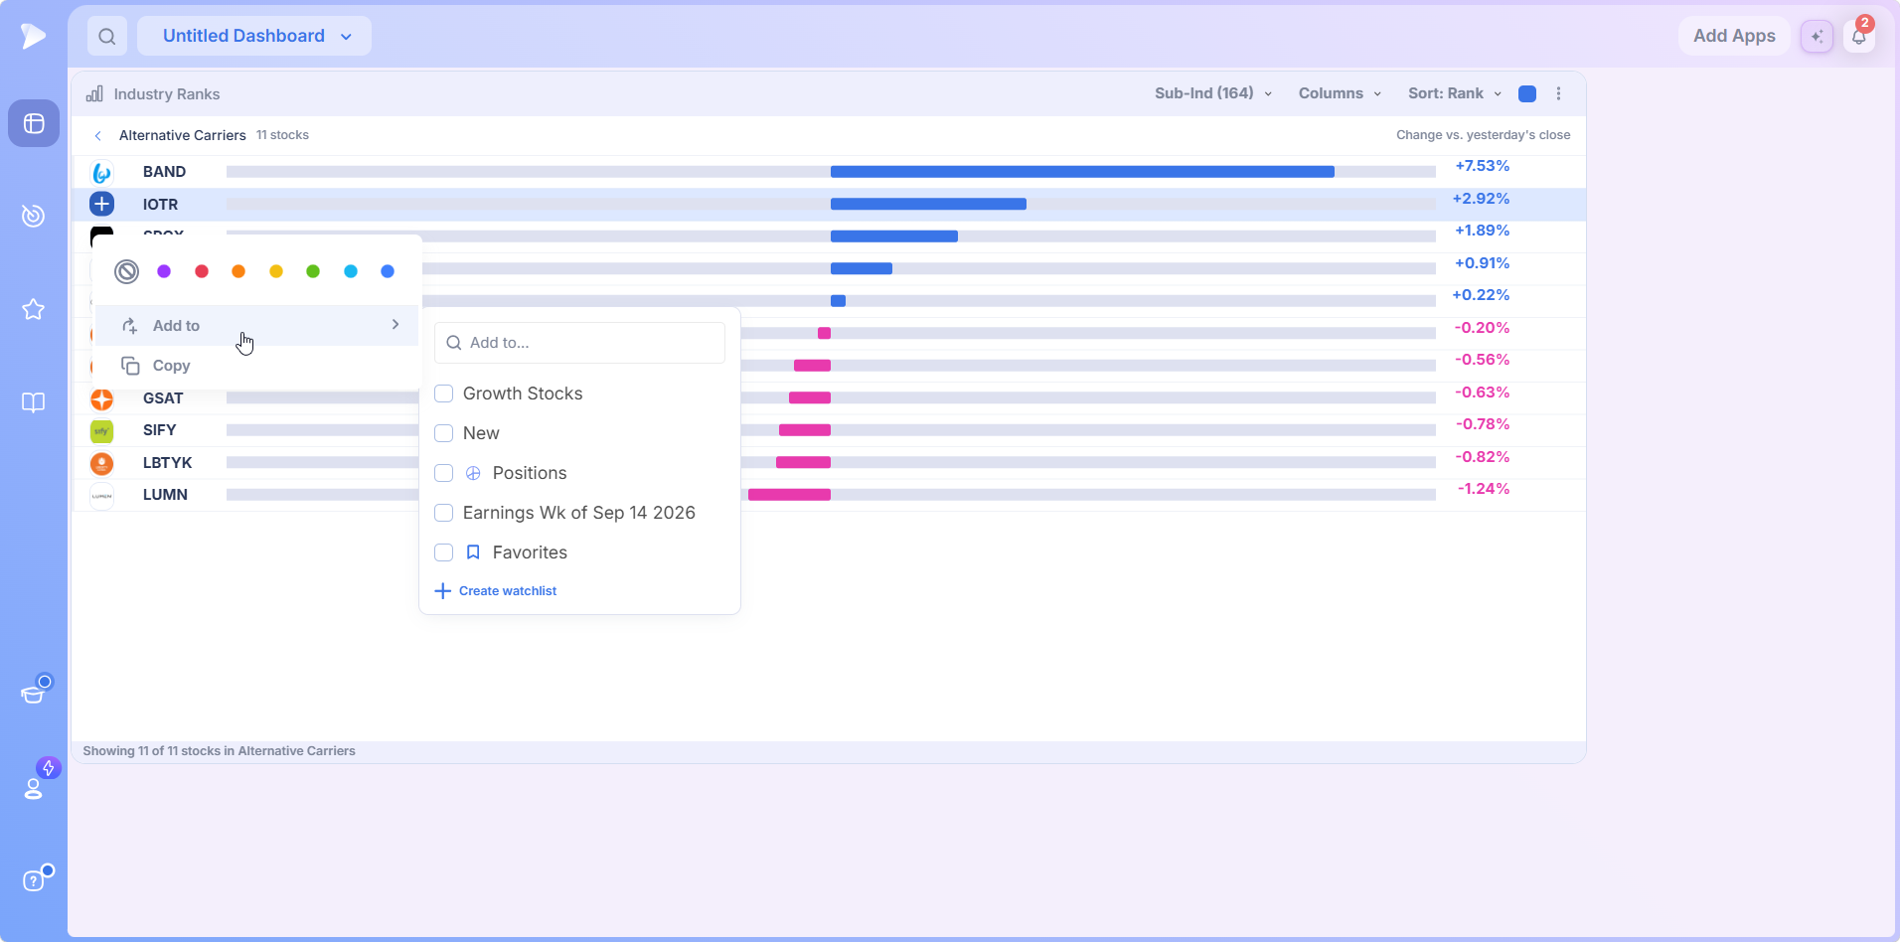The image size is (1900, 942).
Task: Tick the New watchlist checkbox
Action: click(x=444, y=433)
